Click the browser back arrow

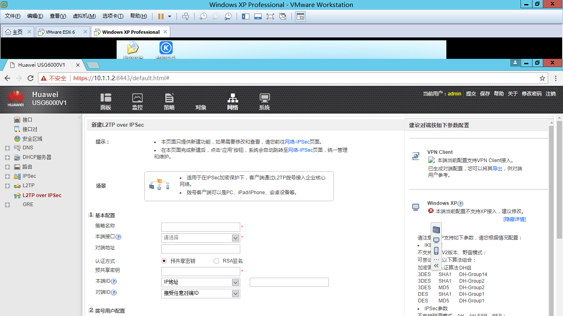click(7, 78)
